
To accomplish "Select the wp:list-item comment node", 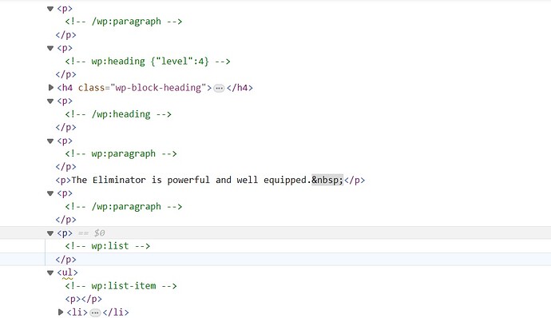I will point(121,285).
